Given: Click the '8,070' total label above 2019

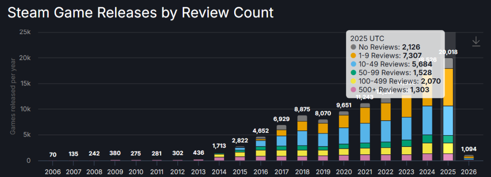Looking at the screenshot, I should click(x=323, y=113).
